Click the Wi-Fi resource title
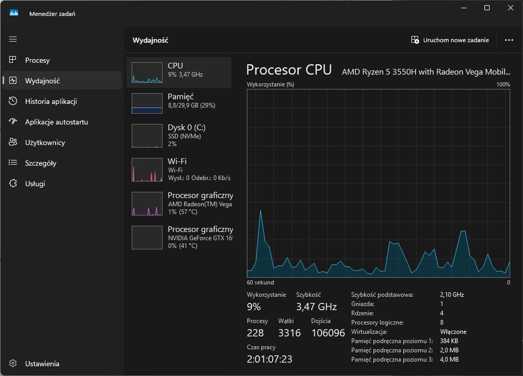523x376 pixels. coord(177,161)
